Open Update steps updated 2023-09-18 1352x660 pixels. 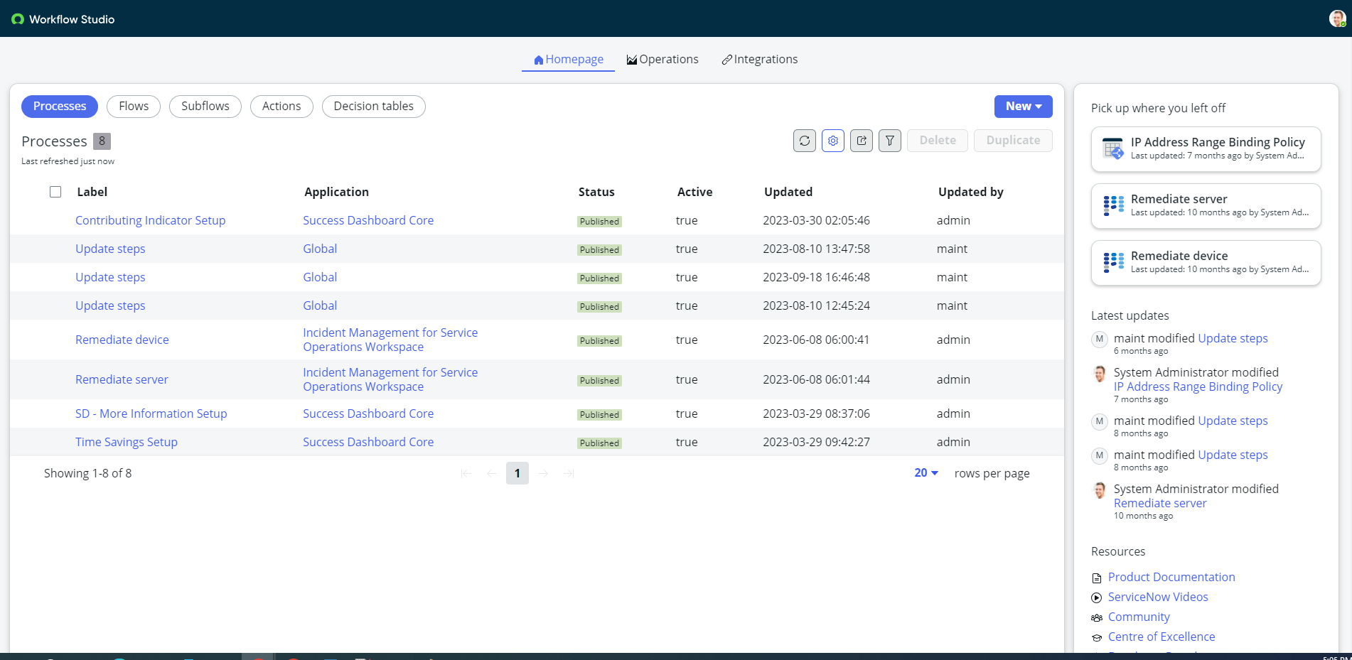point(110,277)
